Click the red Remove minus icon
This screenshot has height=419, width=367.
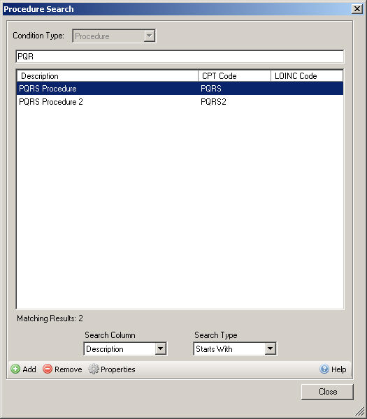[x=48, y=369]
